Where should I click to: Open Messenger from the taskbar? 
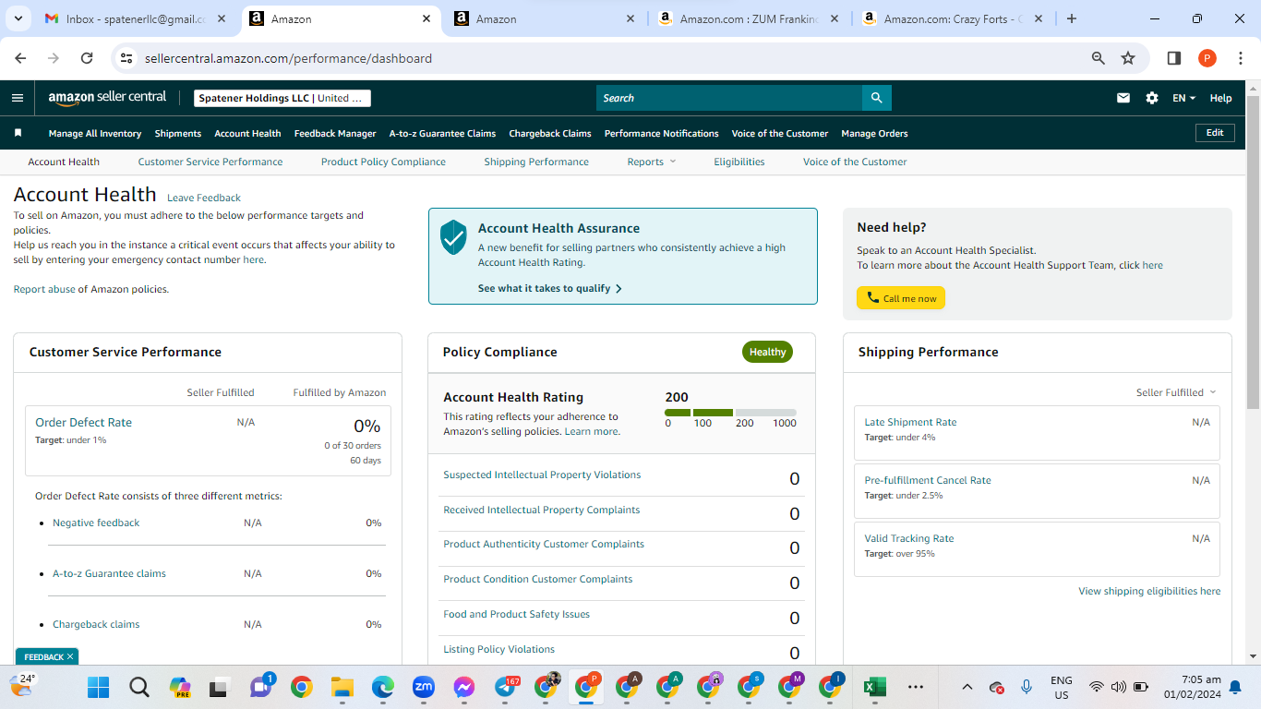(x=464, y=687)
